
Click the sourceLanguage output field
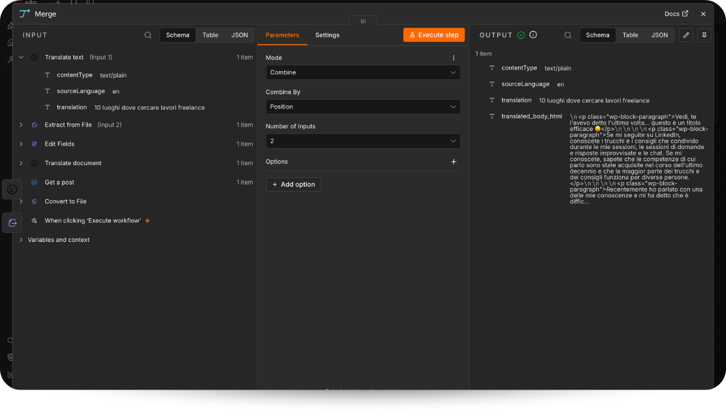pos(525,85)
